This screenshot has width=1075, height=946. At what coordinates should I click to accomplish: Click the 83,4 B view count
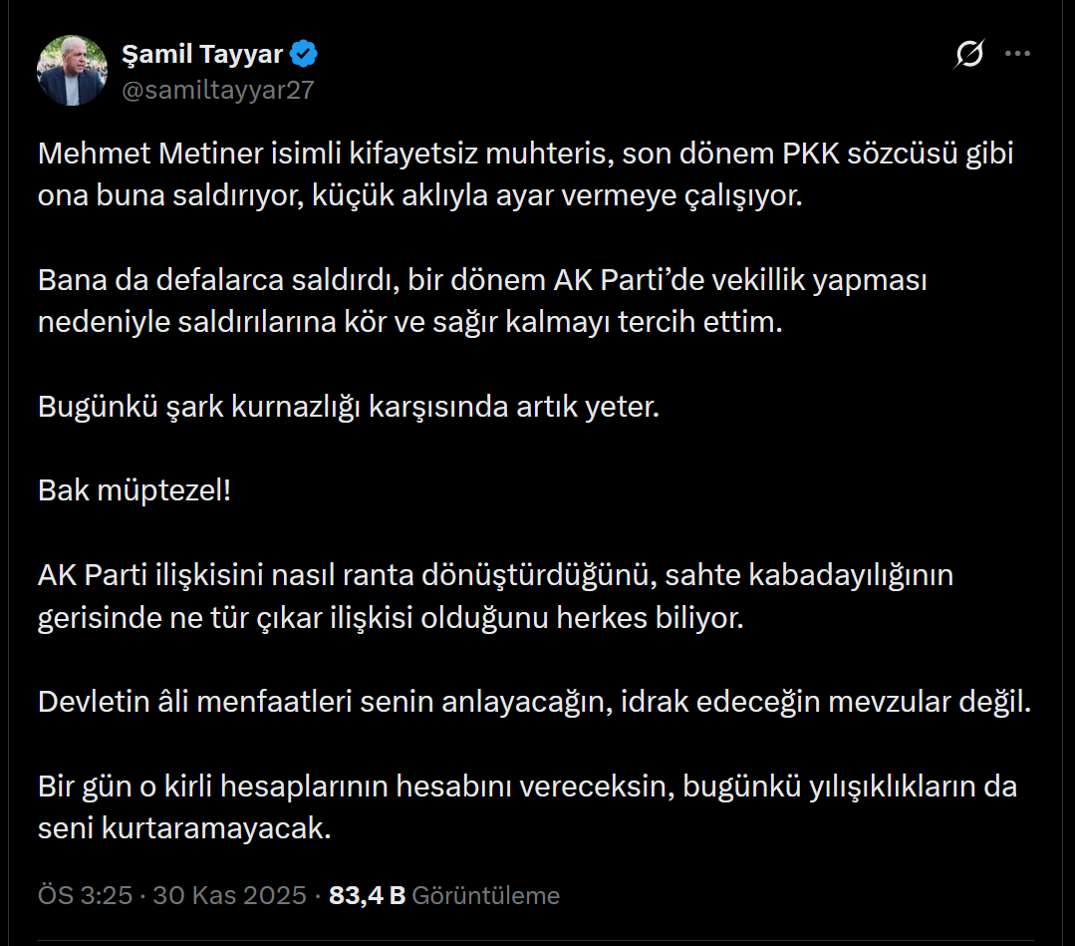click(x=367, y=895)
